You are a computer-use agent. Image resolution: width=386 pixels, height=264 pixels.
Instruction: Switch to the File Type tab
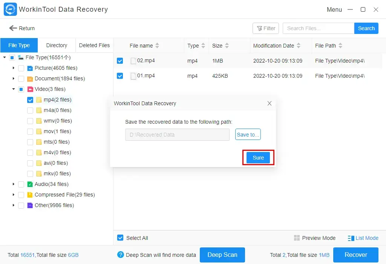point(19,45)
